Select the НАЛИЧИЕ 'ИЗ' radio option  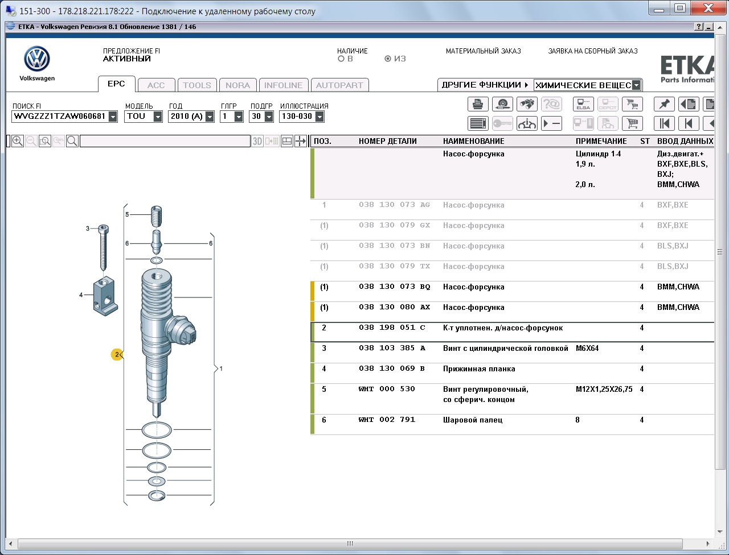[388, 59]
